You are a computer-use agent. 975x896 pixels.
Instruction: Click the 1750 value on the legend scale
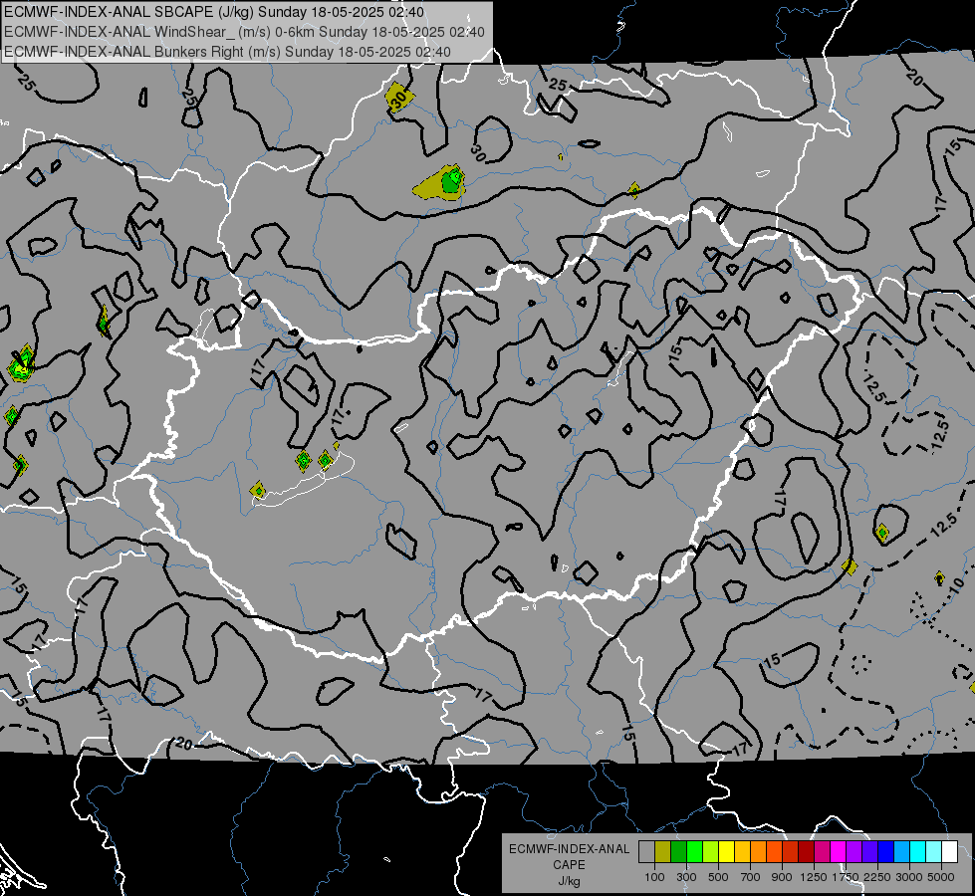[x=846, y=877]
